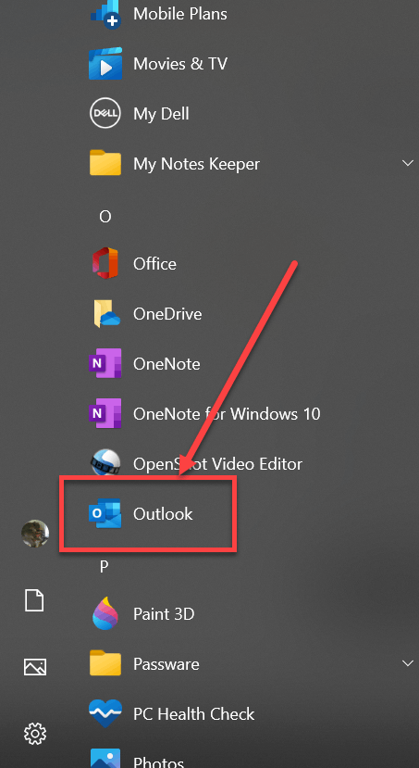Click the user account avatar picture
Screen dimensions: 419x768
pyautogui.click(x=35, y=534)
